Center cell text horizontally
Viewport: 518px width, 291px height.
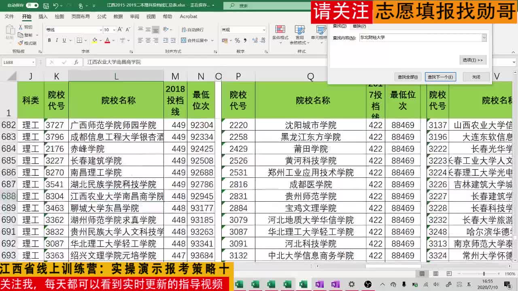click(148, 40)
